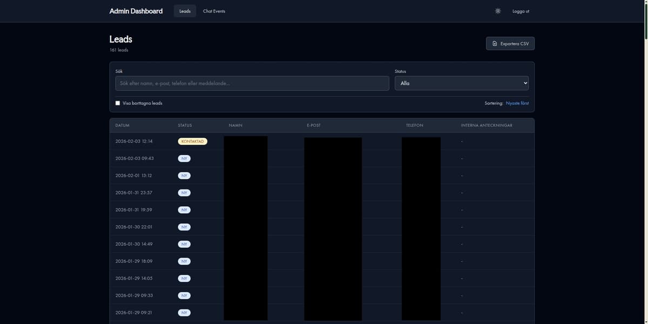Image resolution: width=648 pixels, height=324 pixels.
Task: Select row dated 2026-01-29 09:21
Action: tap(322, 313)
